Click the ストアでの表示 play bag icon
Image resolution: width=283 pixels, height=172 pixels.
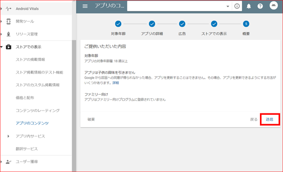point(8,47)
